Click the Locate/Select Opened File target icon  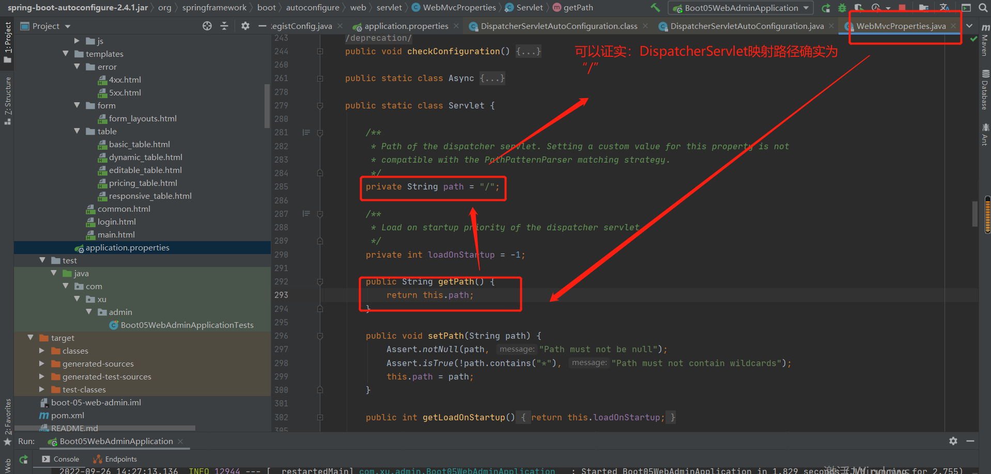pos(207,26)
